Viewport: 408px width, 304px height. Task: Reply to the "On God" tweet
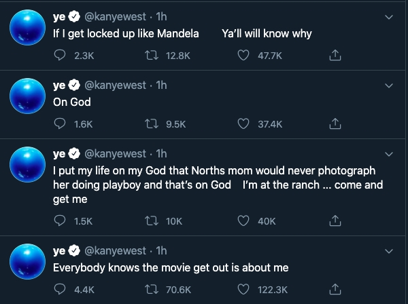[59, 124]
